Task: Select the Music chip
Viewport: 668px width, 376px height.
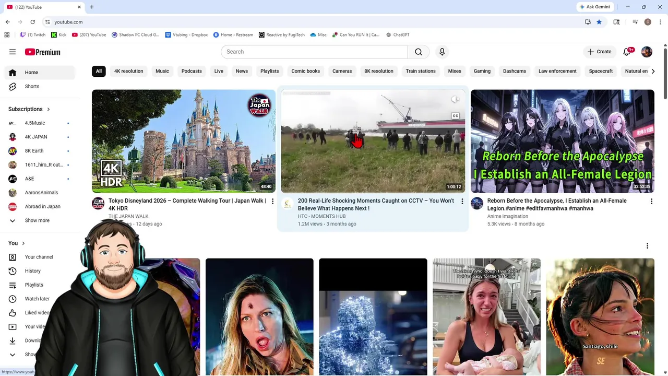Action: click(x=162, y=71)
